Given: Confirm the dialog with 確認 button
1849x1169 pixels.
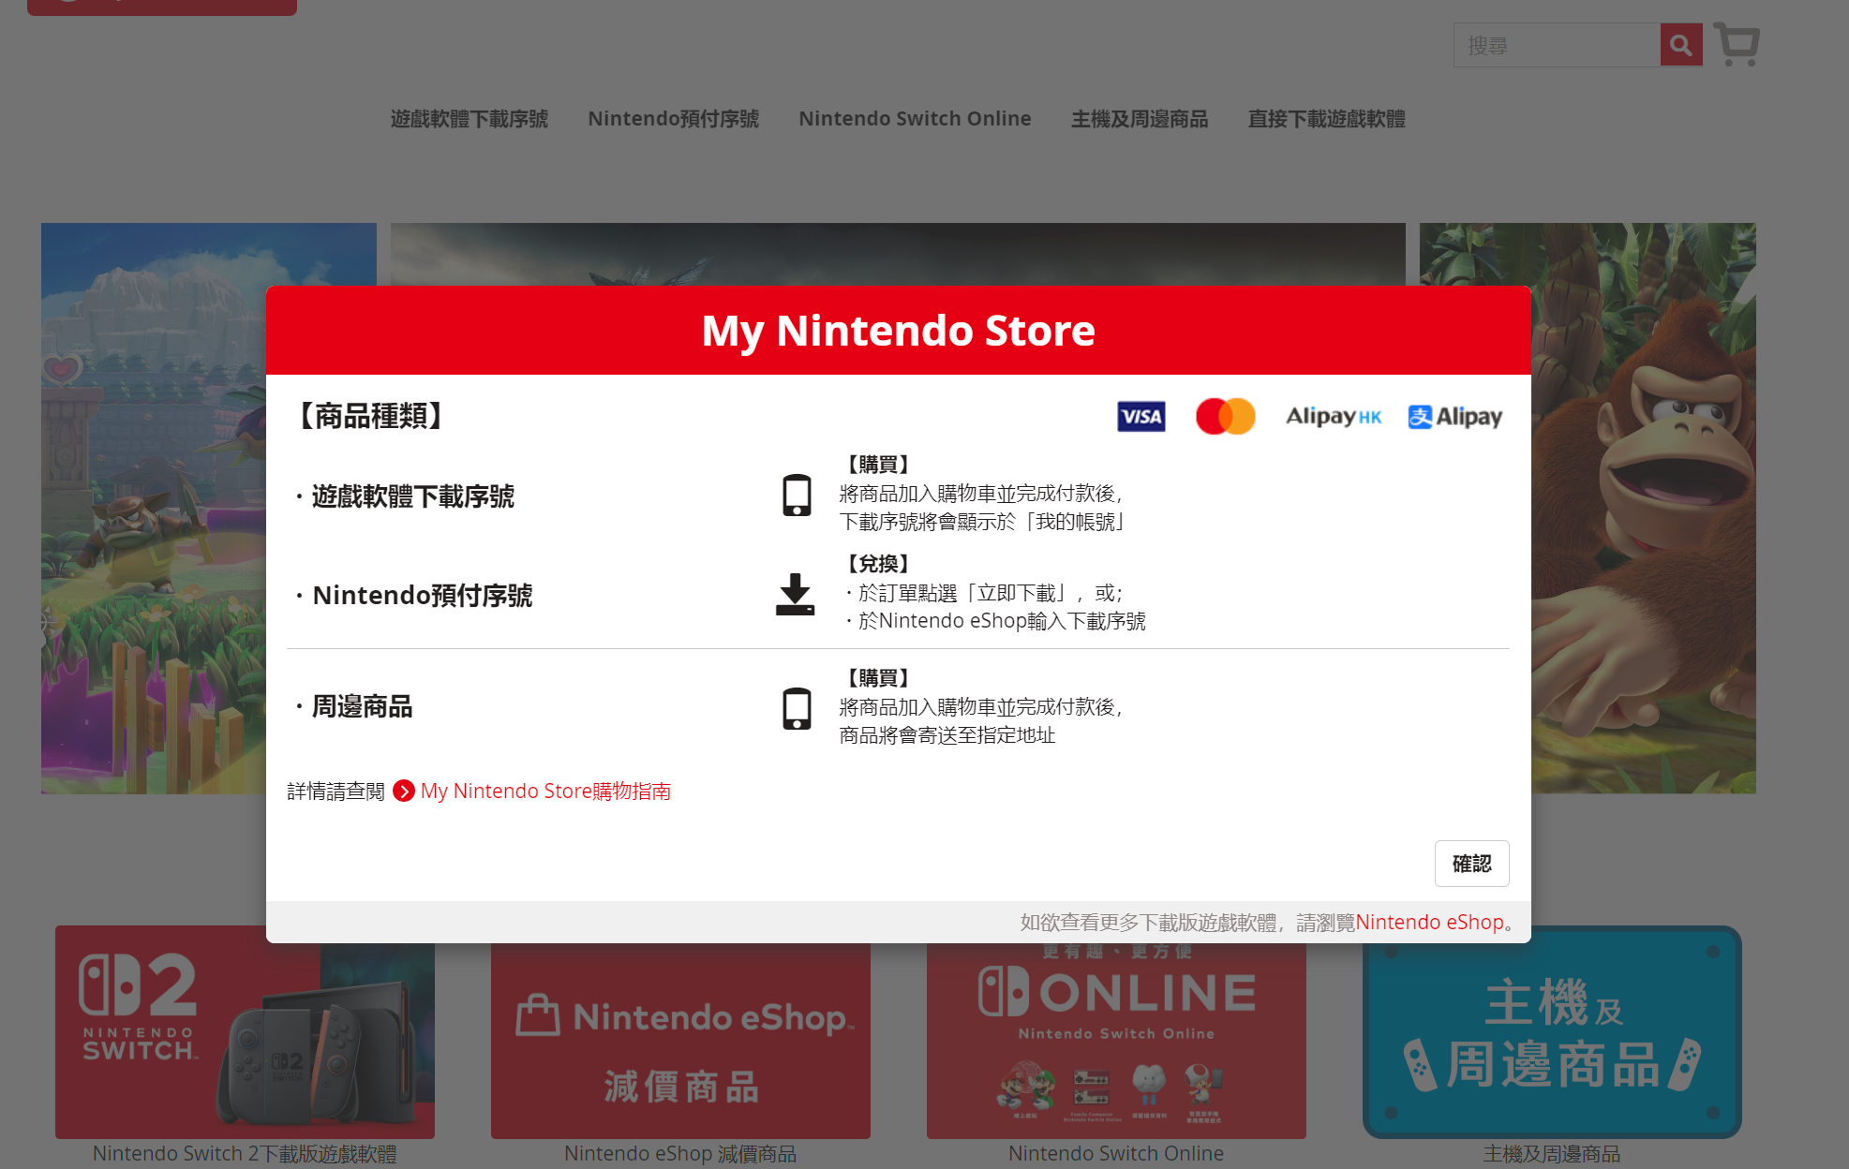Looking at the screenshot, I should [x=1471, y=864].
